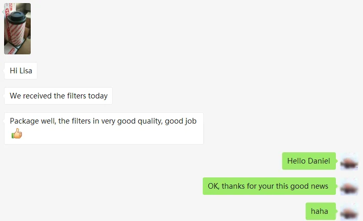Click the avatar beside the "good news" message
363x221 pixels.
click(x=349, y=187)
